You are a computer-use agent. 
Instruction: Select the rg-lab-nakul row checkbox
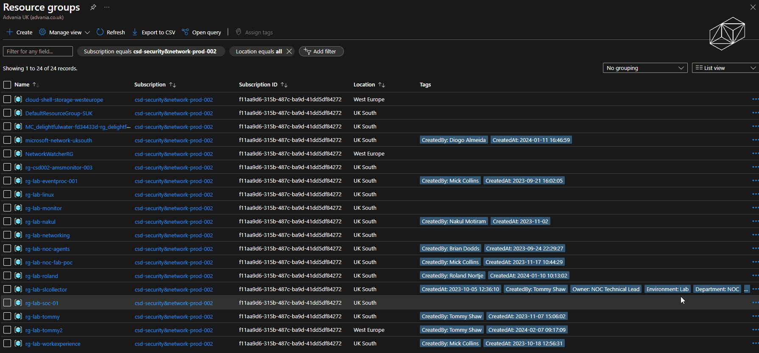pyautogui.click(x=7, y=221)
